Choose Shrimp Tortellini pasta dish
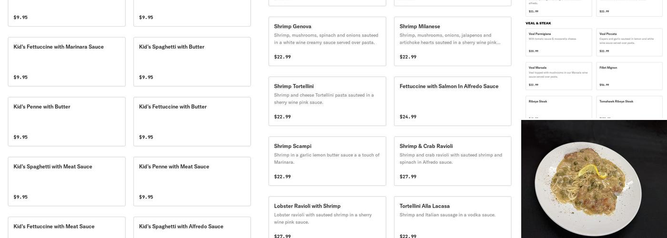Screen dimensions: 667x238 (327, 101)
